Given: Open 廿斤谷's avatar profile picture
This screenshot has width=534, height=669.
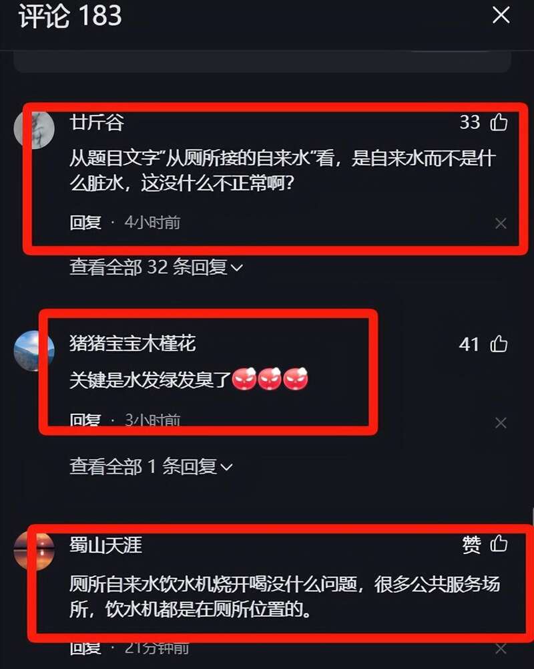Looking at the screenshot, I should [34, 128].
